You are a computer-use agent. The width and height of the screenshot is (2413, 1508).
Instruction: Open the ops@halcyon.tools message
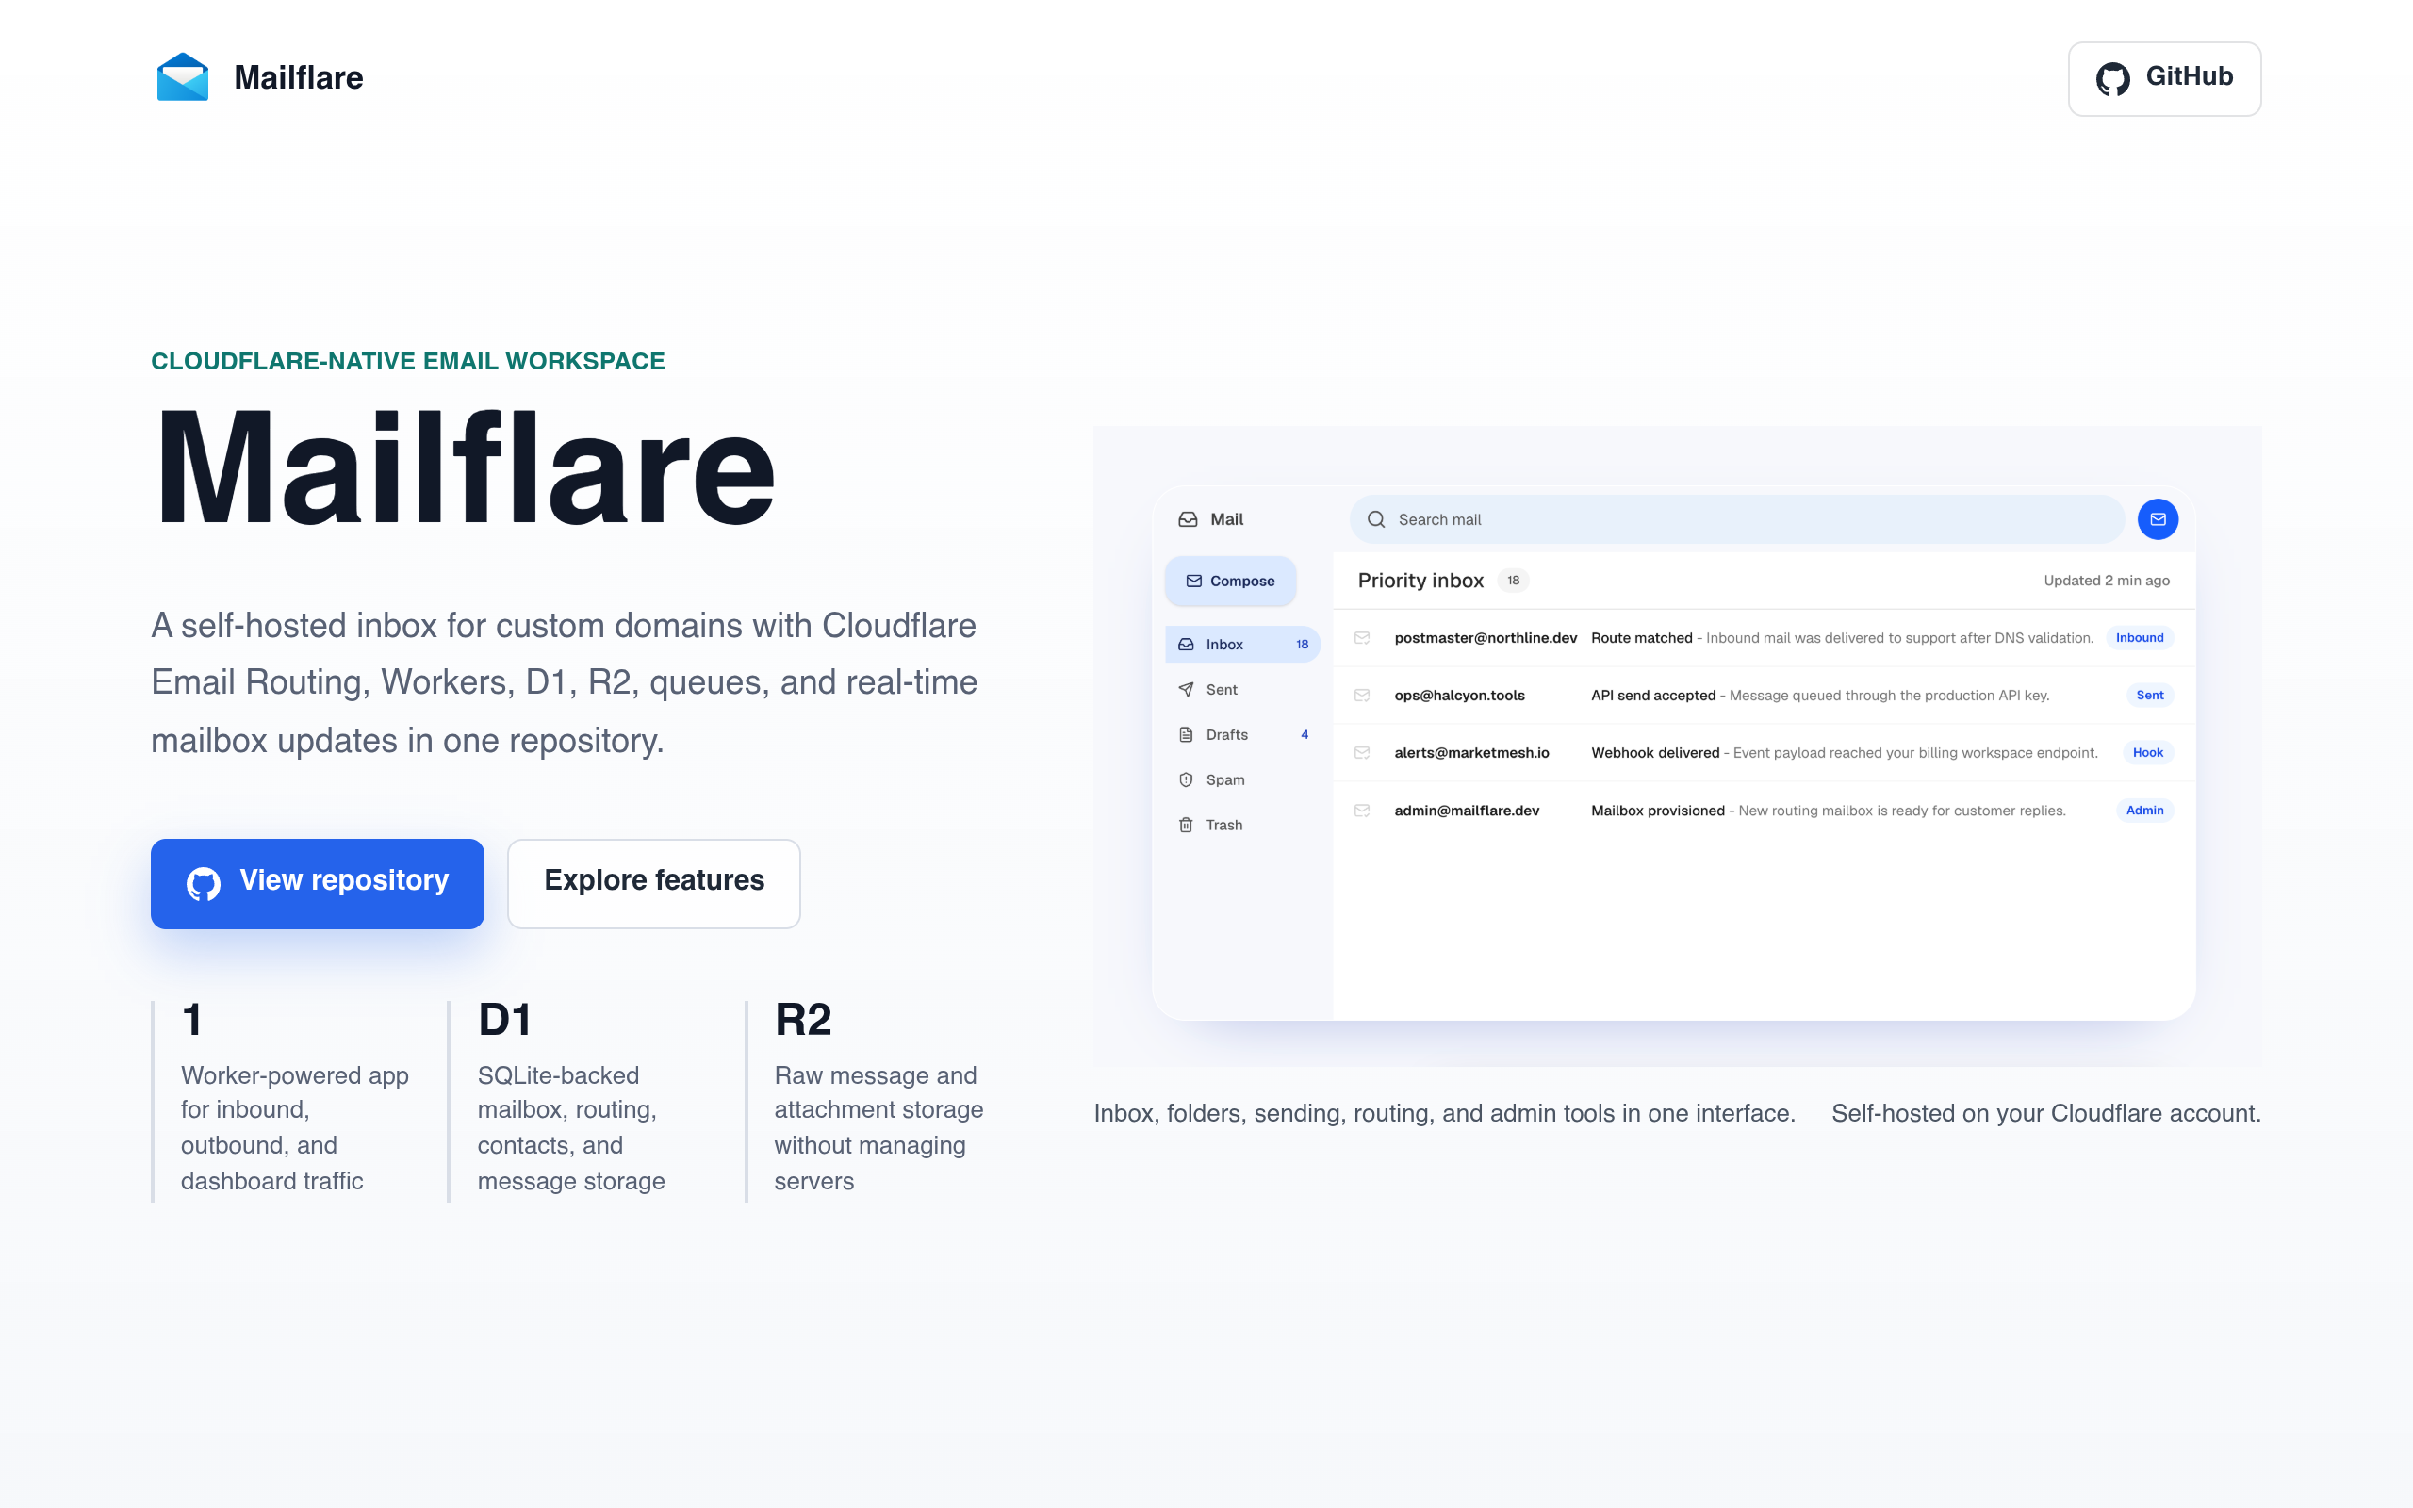[x=1764, y=696]
